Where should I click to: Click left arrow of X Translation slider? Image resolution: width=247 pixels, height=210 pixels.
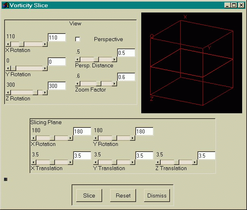[x=33, y=162]
